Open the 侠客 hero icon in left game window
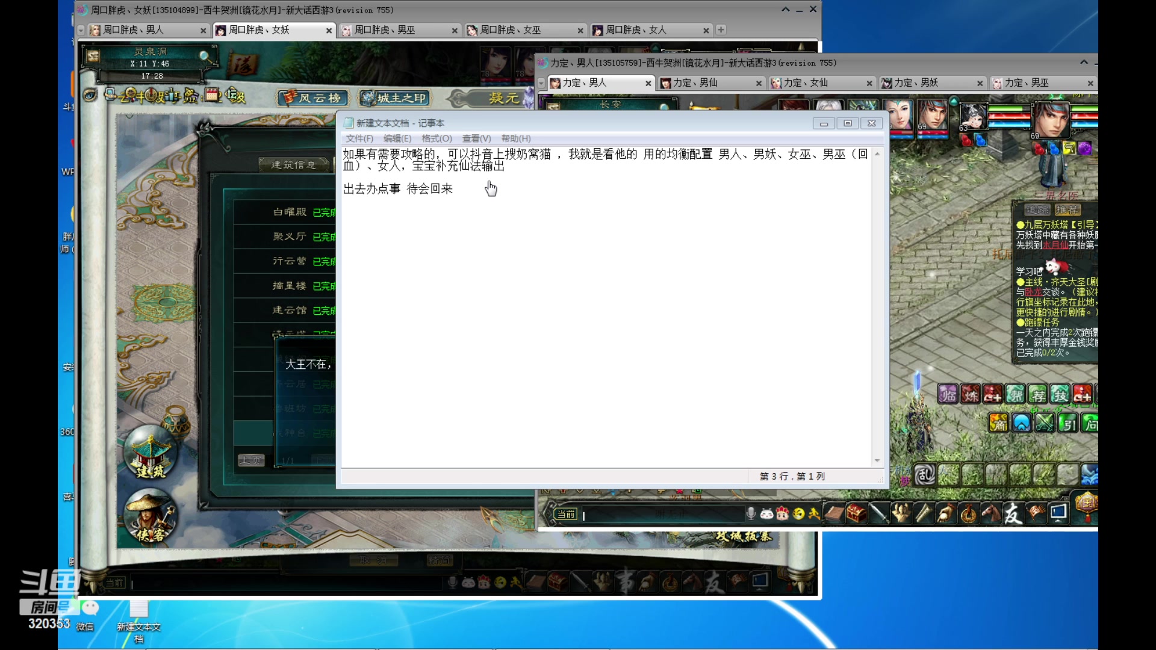 click(151, 517)
